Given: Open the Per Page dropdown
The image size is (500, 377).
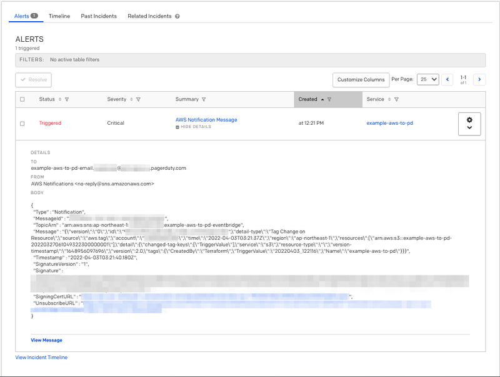Looking at the screenshot, I should click(428, 79).
